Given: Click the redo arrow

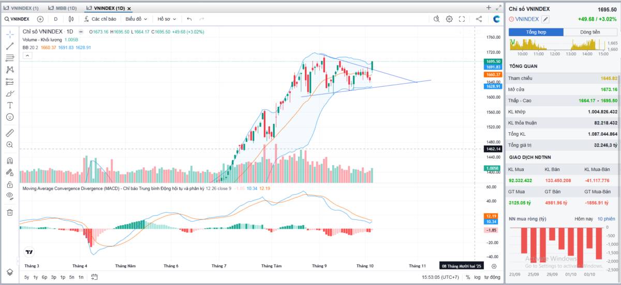Looking at the screenshot, I should coord(202,19).
